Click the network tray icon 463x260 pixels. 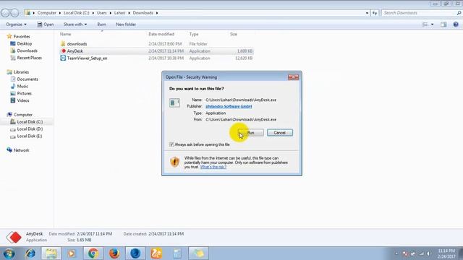tap(421, 253)
